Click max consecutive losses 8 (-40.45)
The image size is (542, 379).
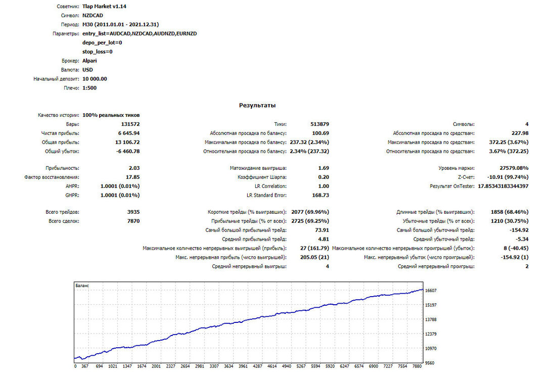pyautogui.click(x=516, y=248)
